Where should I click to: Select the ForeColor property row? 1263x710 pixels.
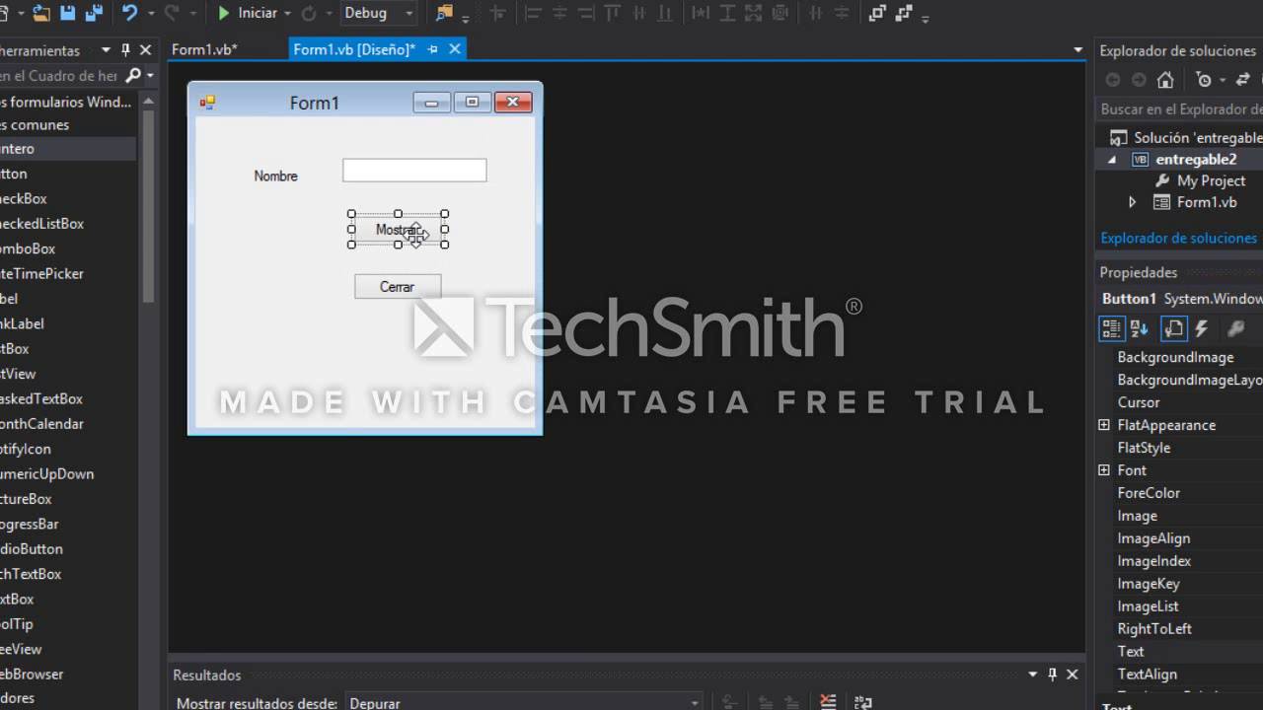point(1180,493)
